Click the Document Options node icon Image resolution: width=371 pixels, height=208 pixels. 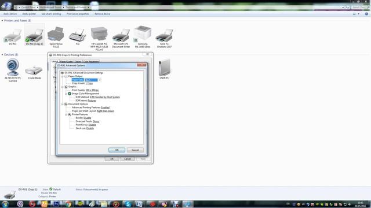[x=66, y=104]
